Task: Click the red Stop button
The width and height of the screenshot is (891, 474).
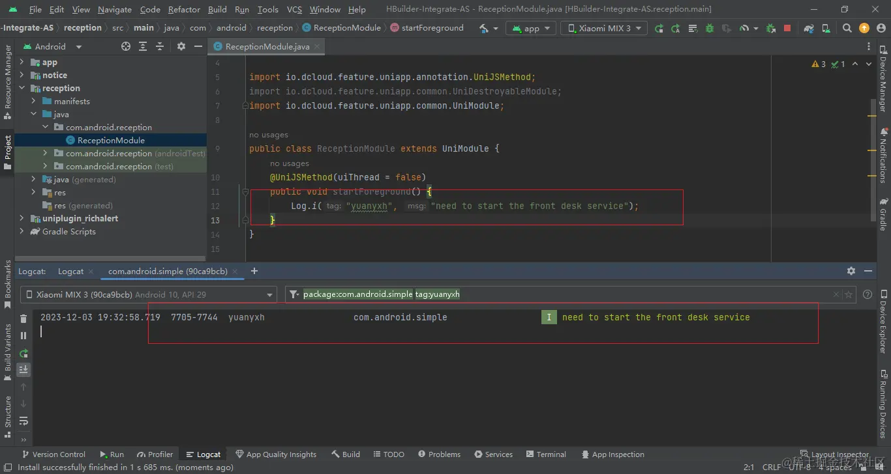Action: [787, 28]
